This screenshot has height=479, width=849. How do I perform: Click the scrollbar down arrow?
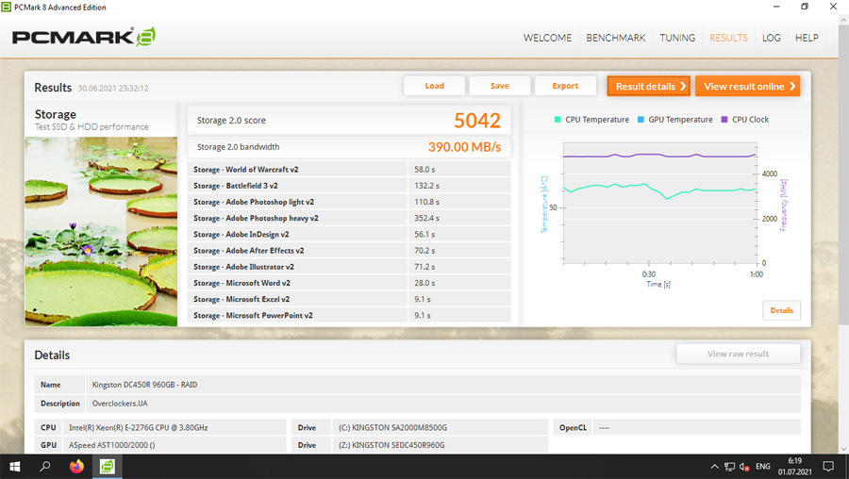coord(843,449)
